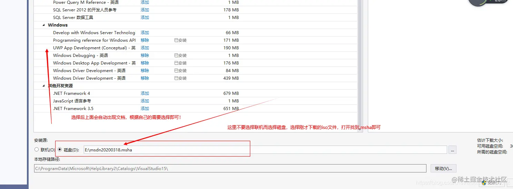The image size is (513, 189).
Task: Click the "Windows" group heading text
Action: pyautogui.click(x=58, y=25)
